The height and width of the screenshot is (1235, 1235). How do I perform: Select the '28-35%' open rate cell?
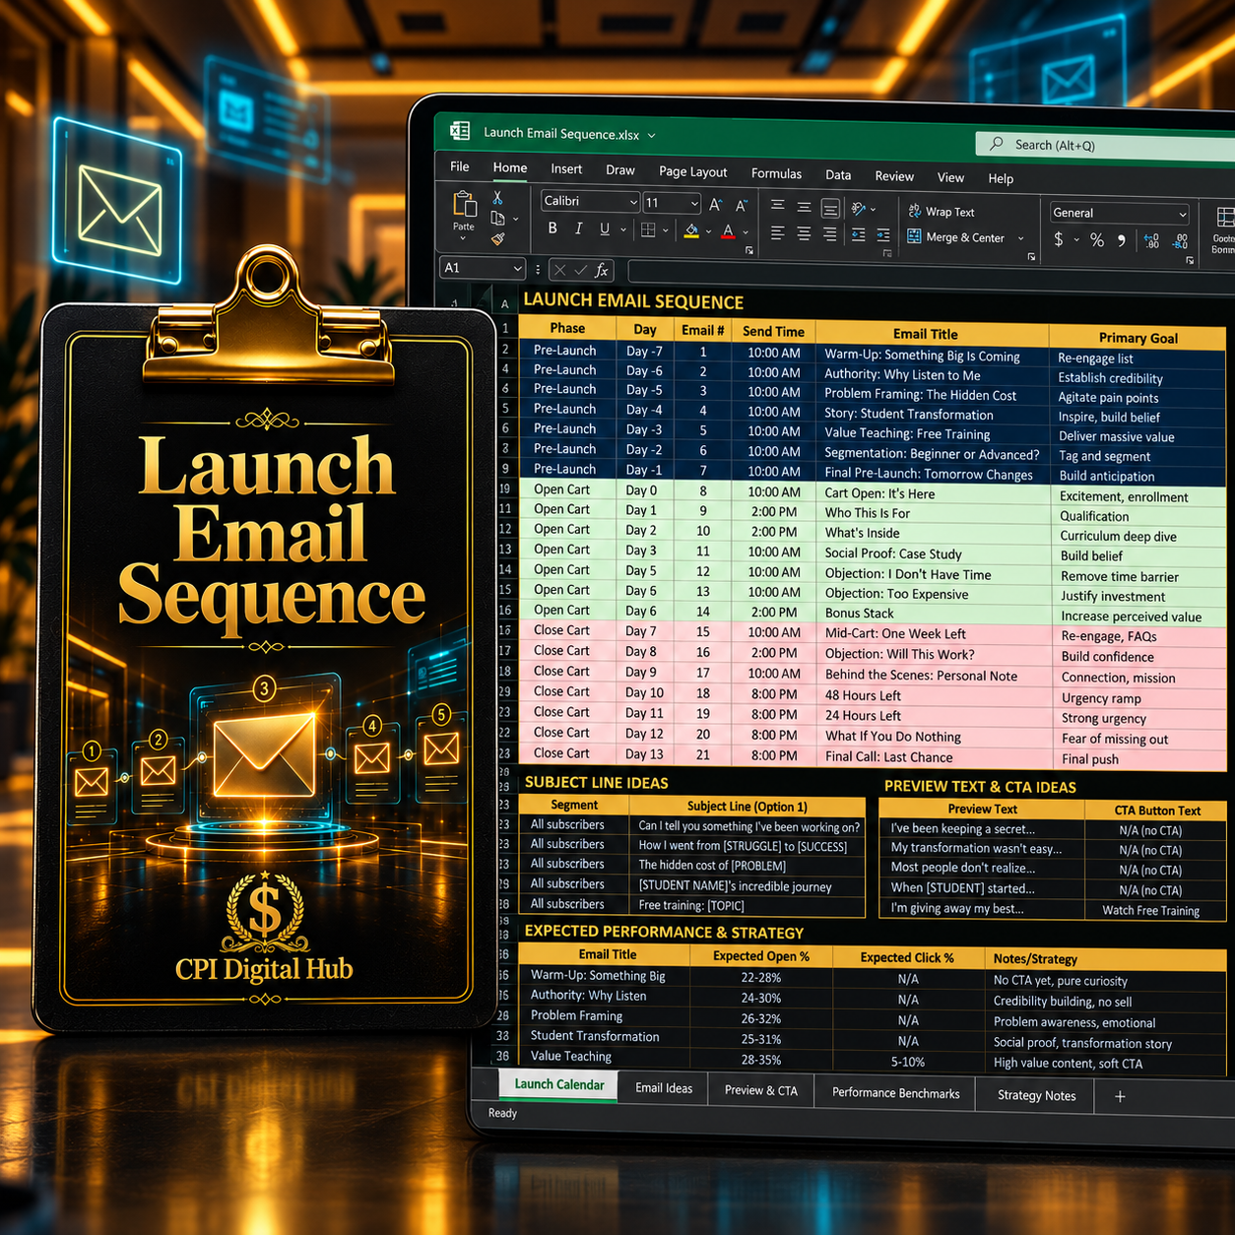click(x=761, y=1060)
